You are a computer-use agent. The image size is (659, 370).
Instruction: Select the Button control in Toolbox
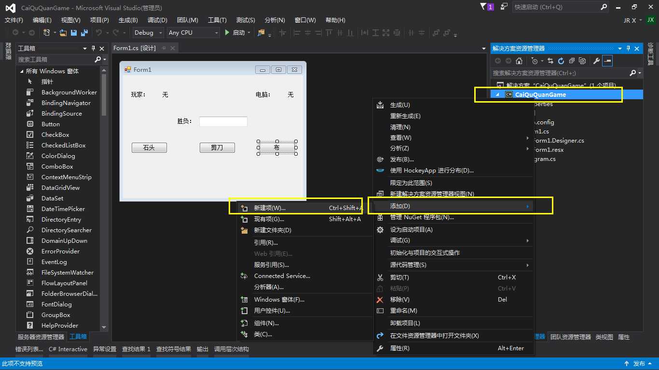[x=50, y=124]
